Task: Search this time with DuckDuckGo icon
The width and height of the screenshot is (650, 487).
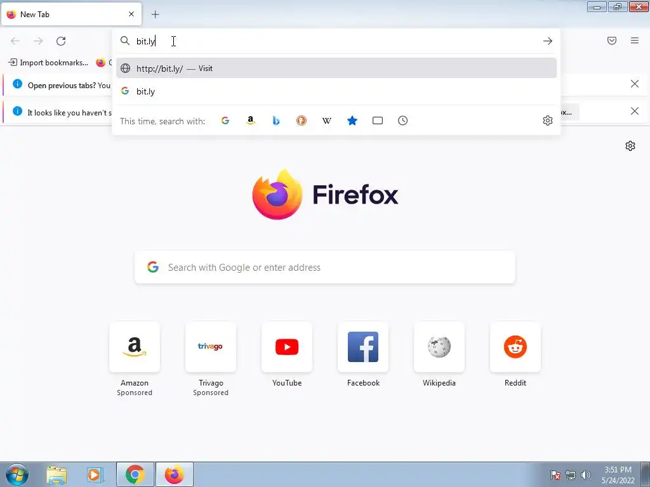Action: click(x=302, y=120)
